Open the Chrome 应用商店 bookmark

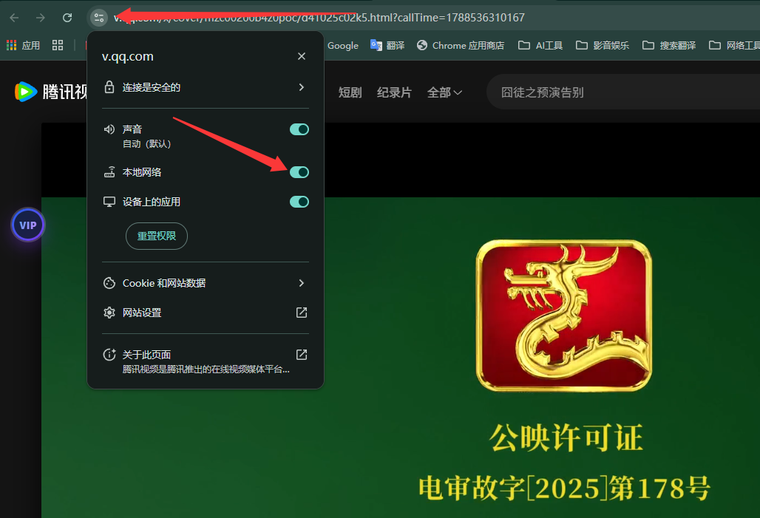pos(461,46)
